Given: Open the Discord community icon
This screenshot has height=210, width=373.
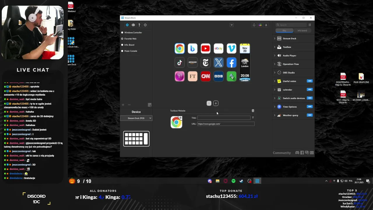Looking at the screenshot, I should click(297, 153).
